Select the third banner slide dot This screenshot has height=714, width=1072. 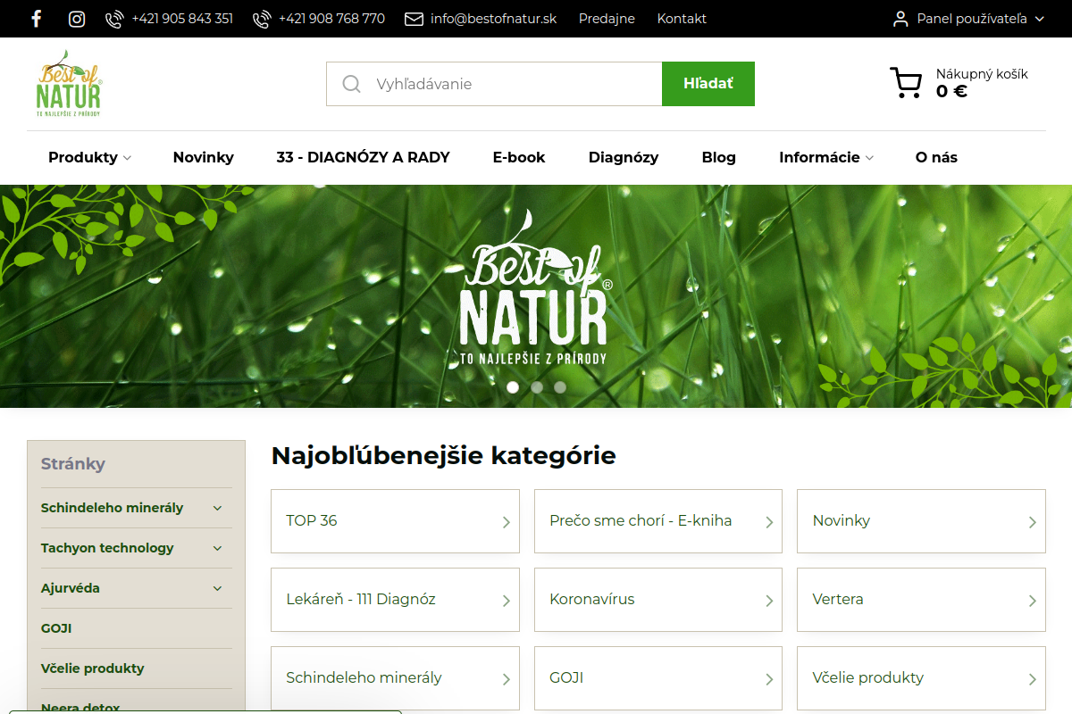pos(560,387)
